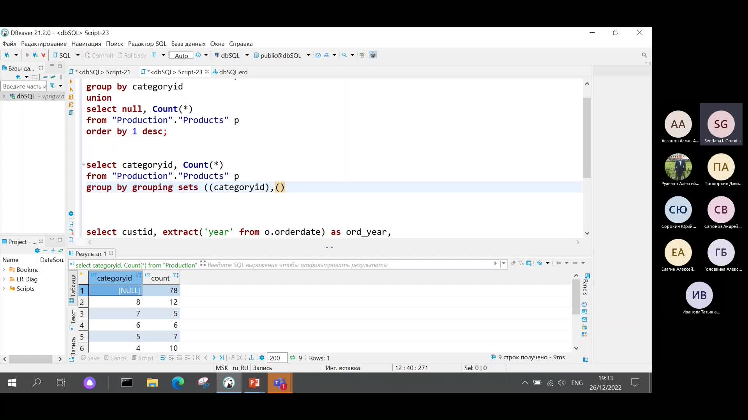Click the database dashboard icon in toolbar

tap(318, 55)
